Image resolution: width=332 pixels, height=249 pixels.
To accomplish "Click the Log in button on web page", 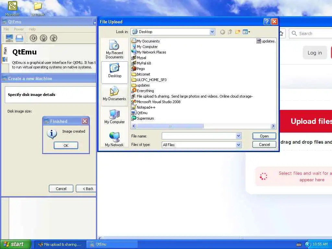I will [x=314, y=53].
